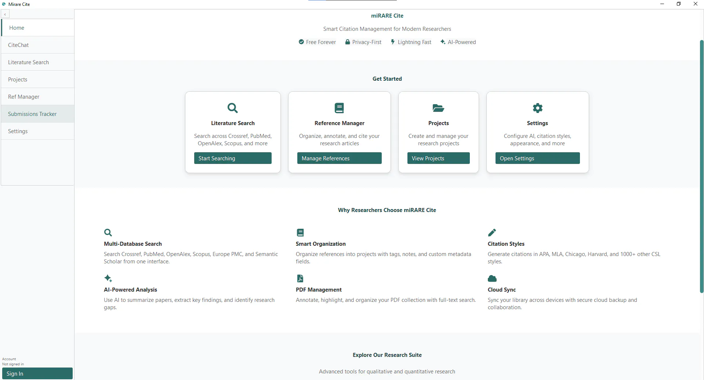Open Submissions Tracker in sidebar
Viewport: 704px width, 380px height.
tap(38, 114)
